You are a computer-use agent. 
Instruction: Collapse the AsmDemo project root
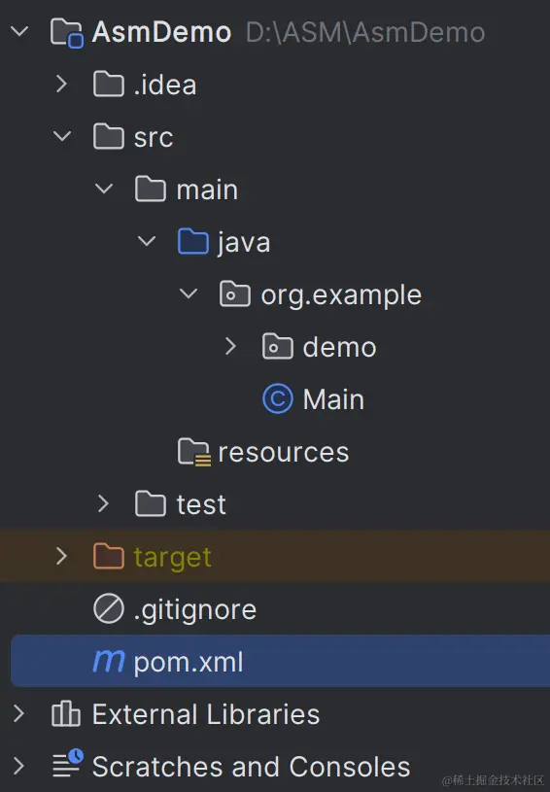pyautogui.click(x=19, y=32)
